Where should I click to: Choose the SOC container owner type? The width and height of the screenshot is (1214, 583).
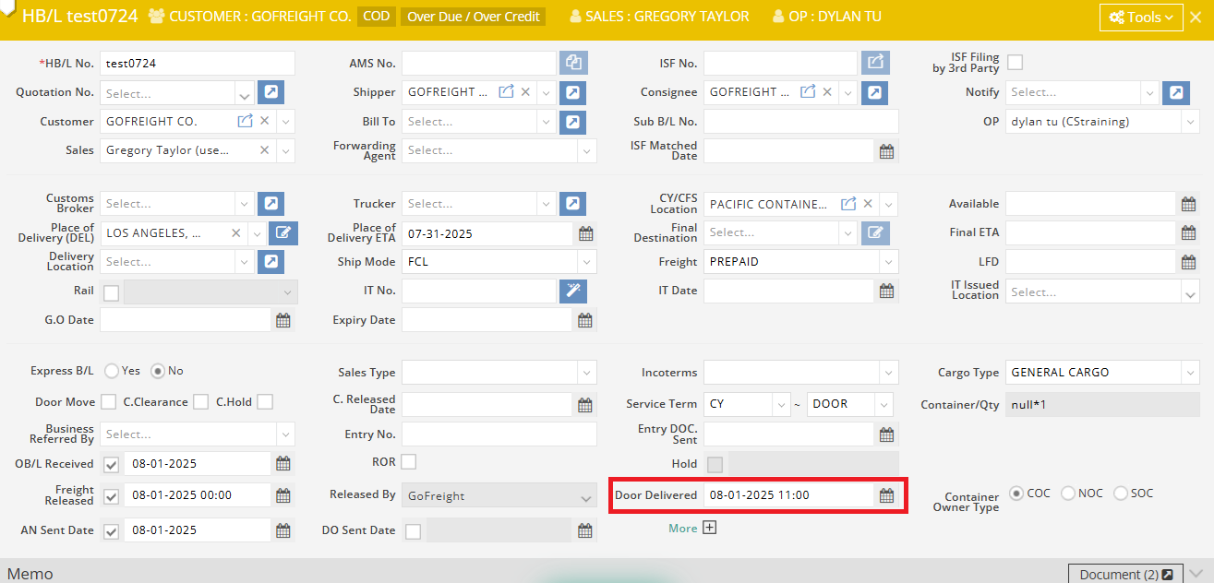pyautogui.click(x=1121, y=494)
